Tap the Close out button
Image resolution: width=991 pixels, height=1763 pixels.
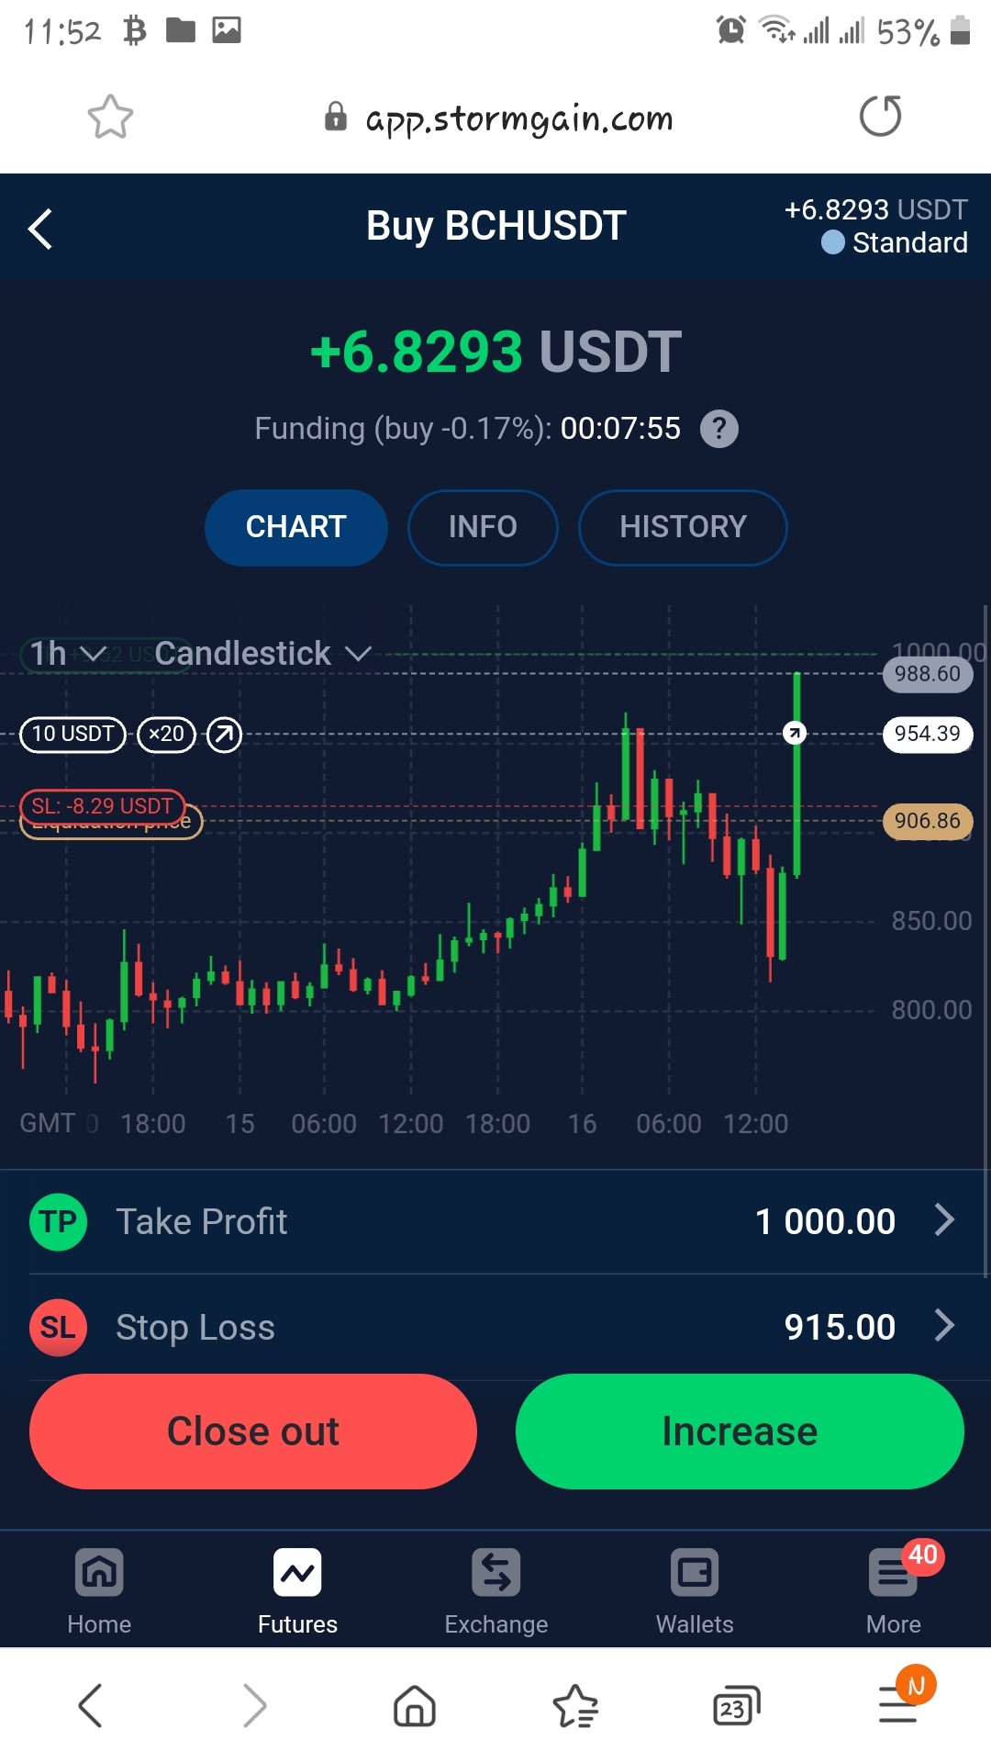click(x=253, y=1432)
